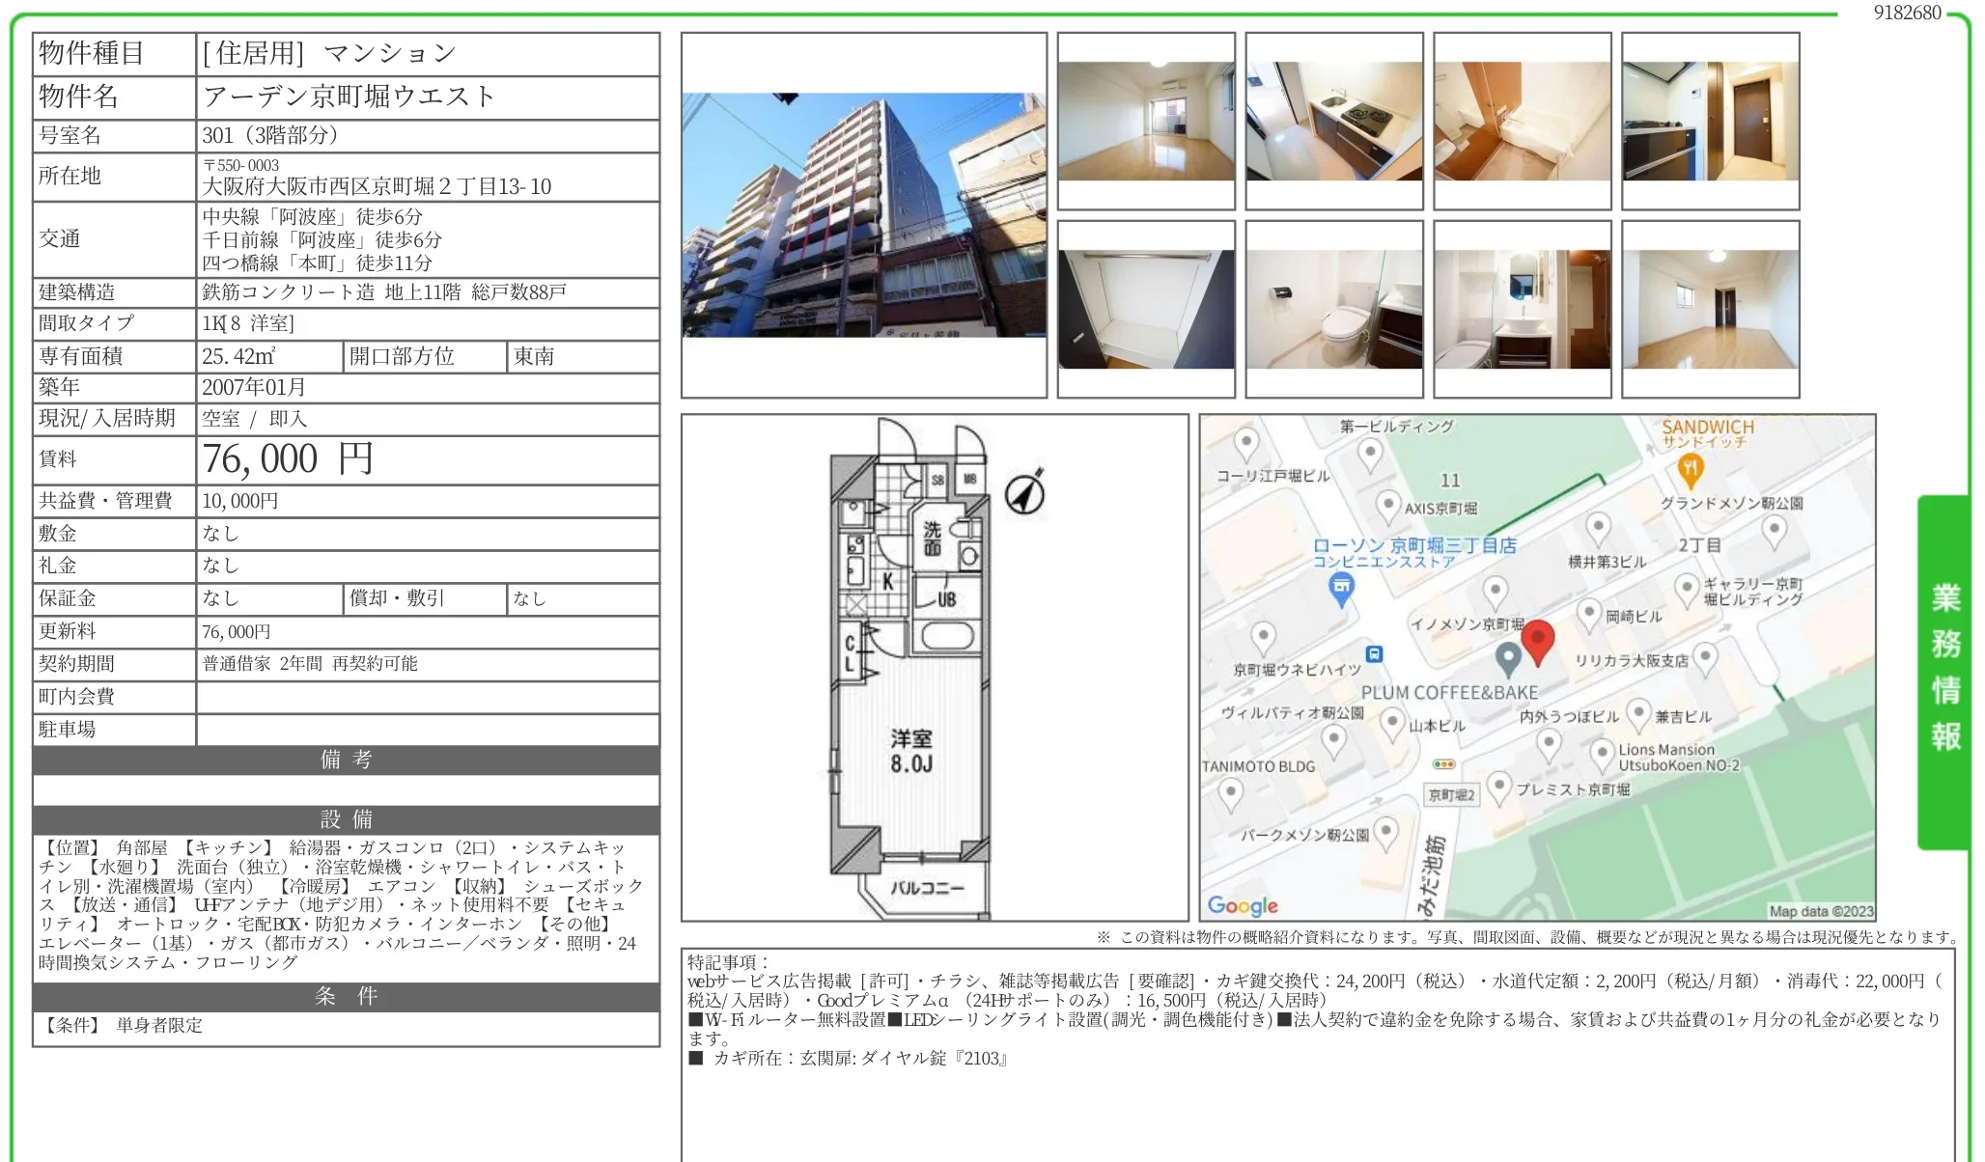Click the Google logo on the map
The height and width of the screenshot is (1162, 1985).
[1243, 905]
